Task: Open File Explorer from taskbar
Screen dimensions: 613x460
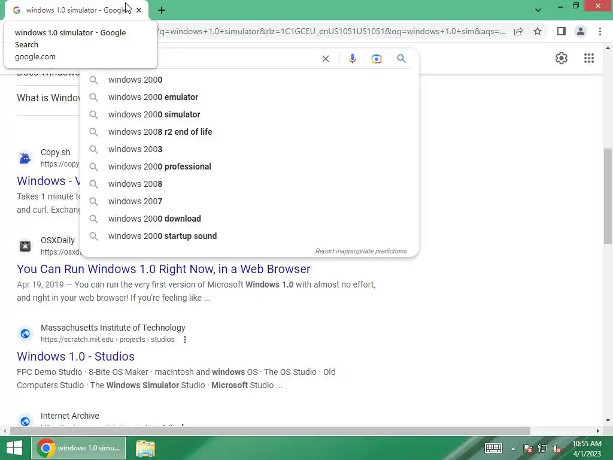Action: tap(145, 449)
